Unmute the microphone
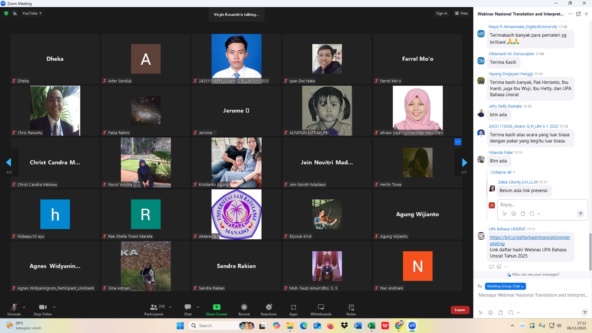 coord(14,309)
